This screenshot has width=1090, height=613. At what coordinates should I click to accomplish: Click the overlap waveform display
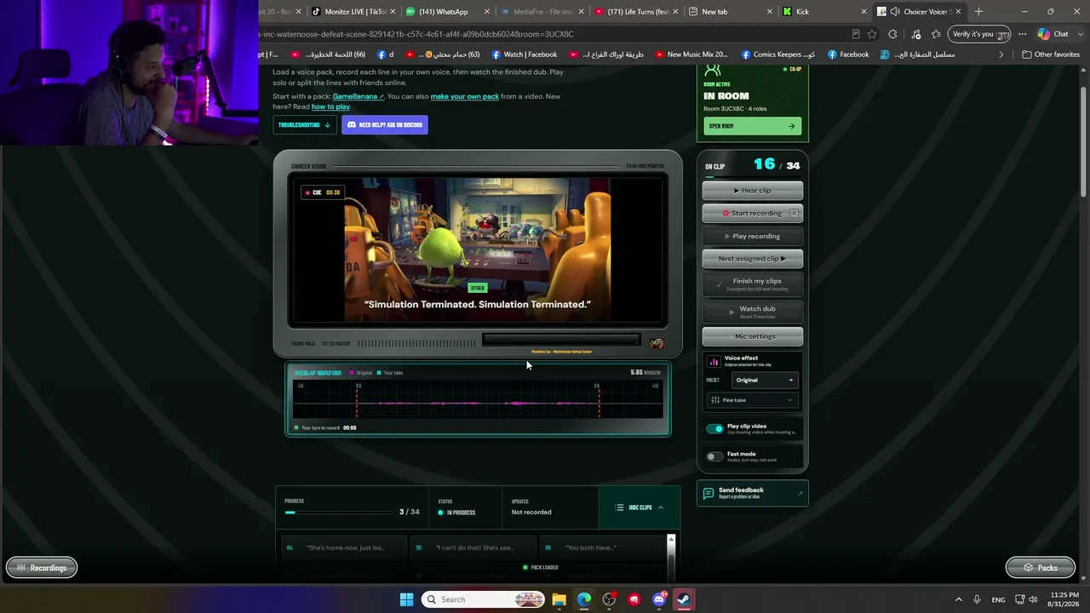[x=478, y=398]
